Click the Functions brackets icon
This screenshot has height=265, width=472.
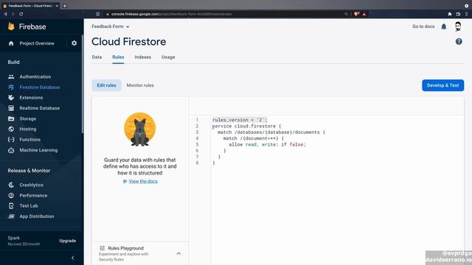click(x=11, y=139)
